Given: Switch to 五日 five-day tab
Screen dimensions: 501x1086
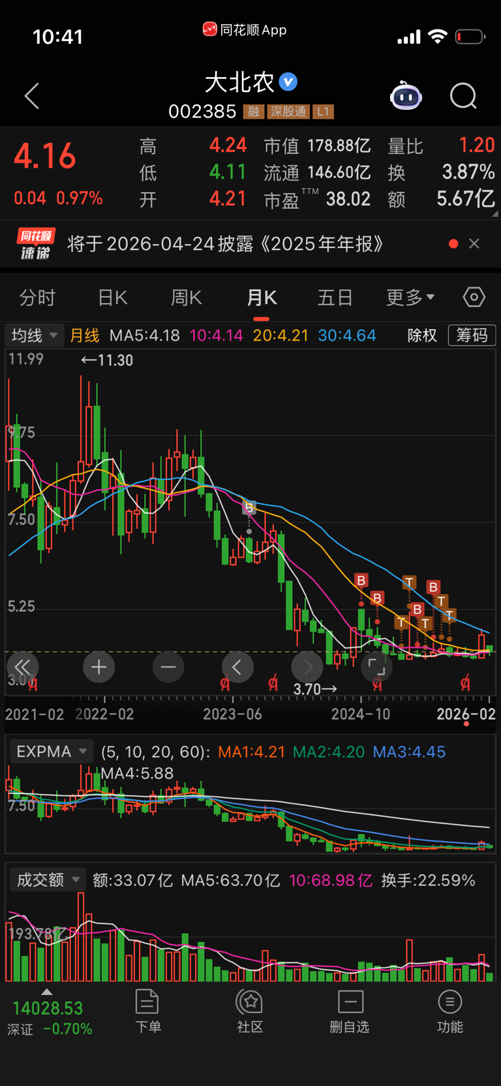Looking at the screenshot, I should pyautogui.click(x=335, y=298).
